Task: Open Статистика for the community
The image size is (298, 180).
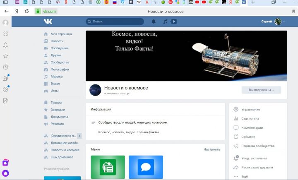Action: (x=250, y=119)
